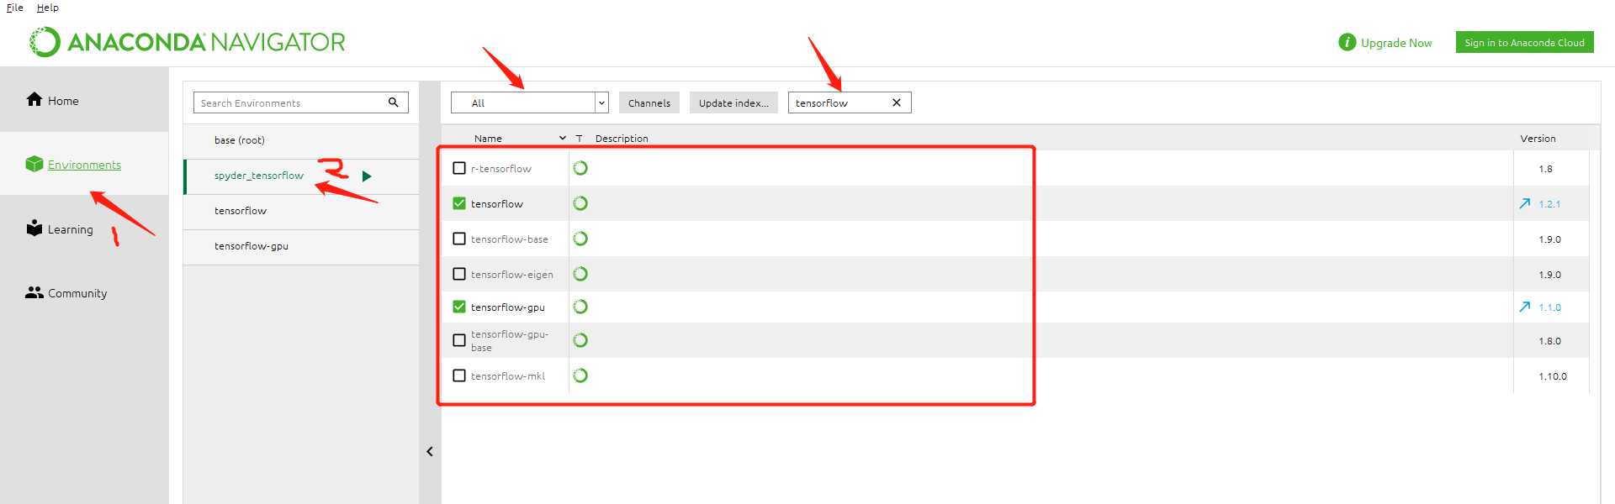This screenshot has height=504, width=1615.
Task: Switch to the Learning tab
Action: 84,228
